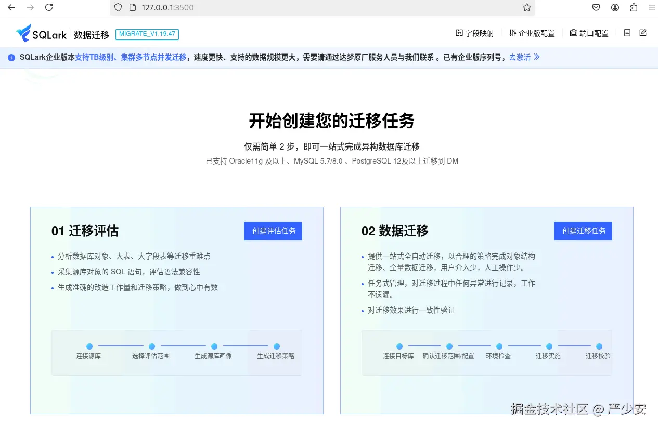Open the browser hamburger menu
The width and height of the screenshot is (658, 428).
652,7
